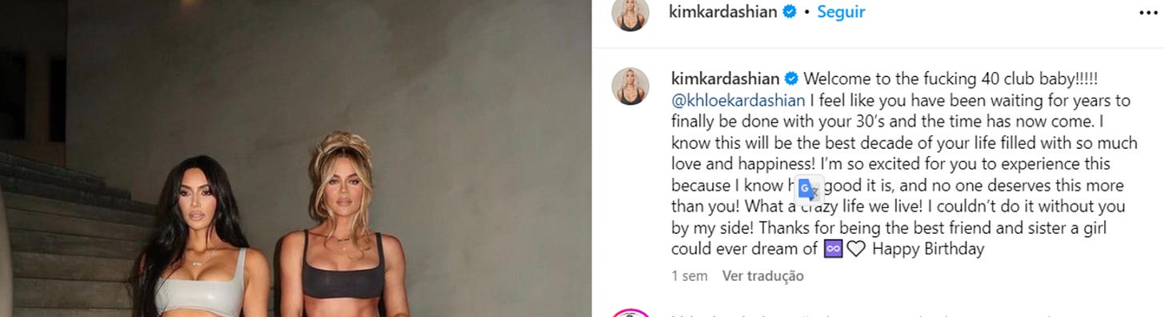Click the Google Translate floating icon
This screenshot has height=317, width=1165.
(808, 190)
